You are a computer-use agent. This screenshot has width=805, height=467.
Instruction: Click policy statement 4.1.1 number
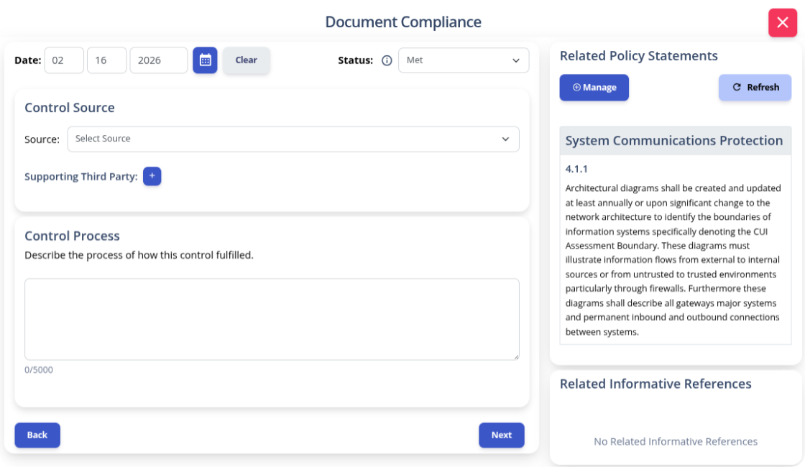pyautogui.click(x=576, y=169)
